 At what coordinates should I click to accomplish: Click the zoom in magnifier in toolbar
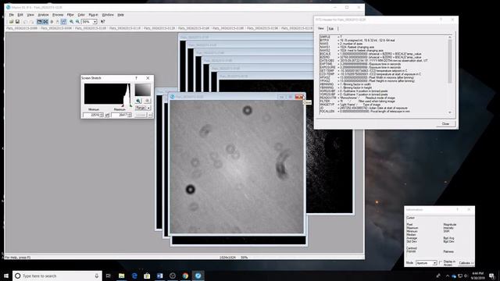tap(72, 22)
